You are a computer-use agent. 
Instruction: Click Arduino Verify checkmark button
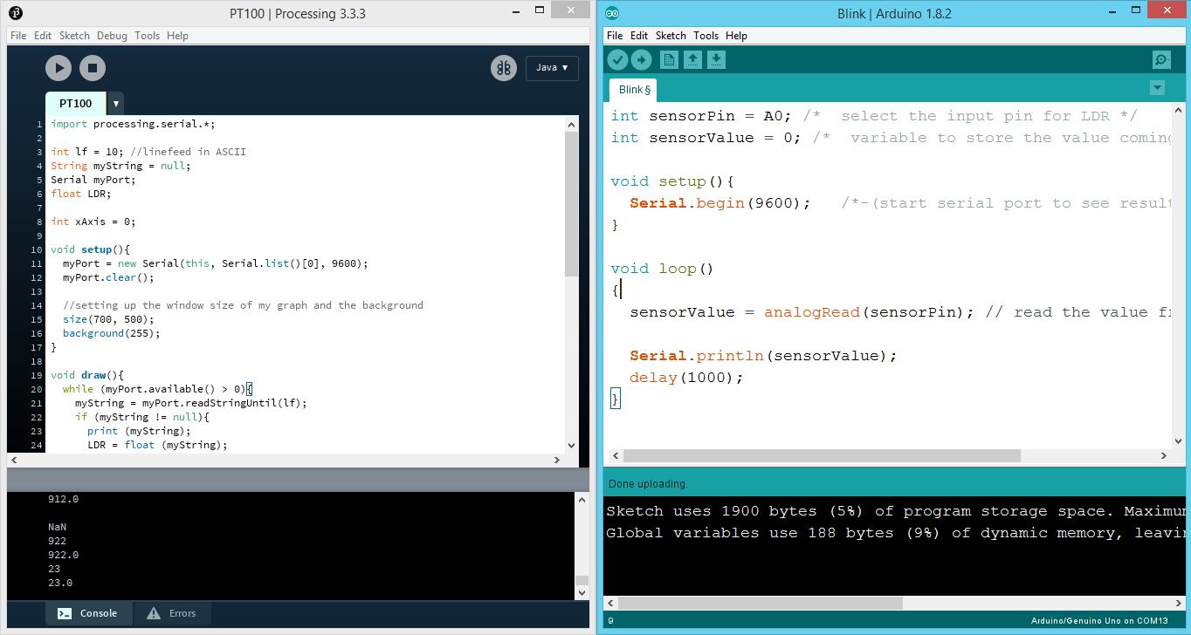pos(617,59)
